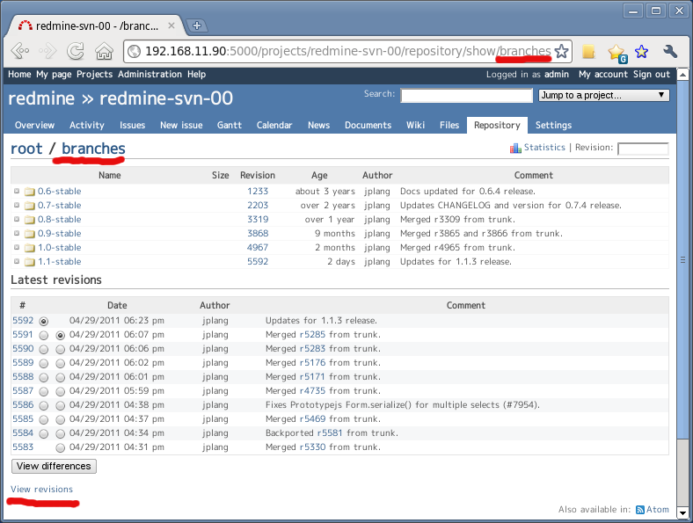693x523 pixels.
Task: Open revision 5586 link in Latest revisions
Action: 23,404
